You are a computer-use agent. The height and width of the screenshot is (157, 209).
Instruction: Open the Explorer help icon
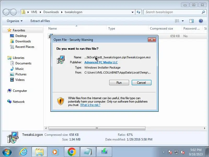click(201, 21)
